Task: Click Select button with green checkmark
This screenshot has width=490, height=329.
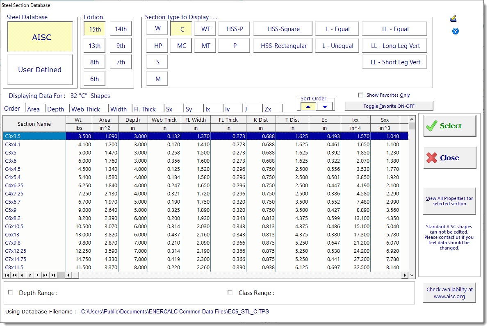Action: (450, 126)
